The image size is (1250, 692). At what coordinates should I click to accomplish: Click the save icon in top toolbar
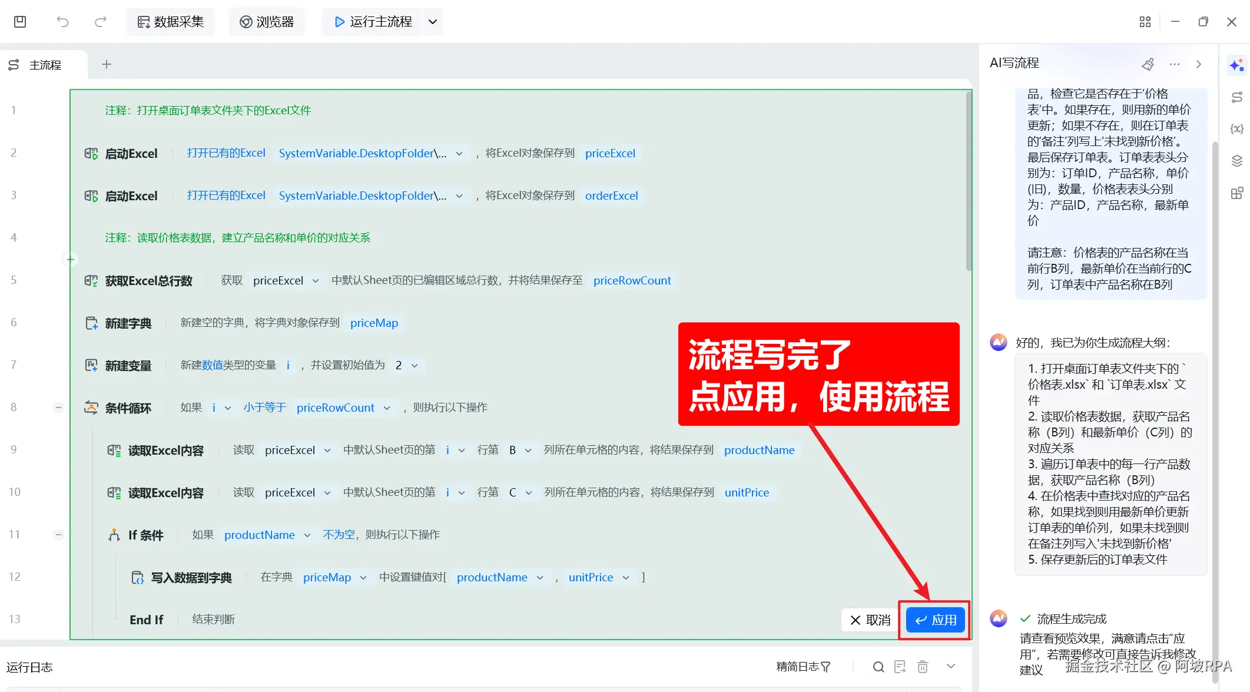(20, 22)
